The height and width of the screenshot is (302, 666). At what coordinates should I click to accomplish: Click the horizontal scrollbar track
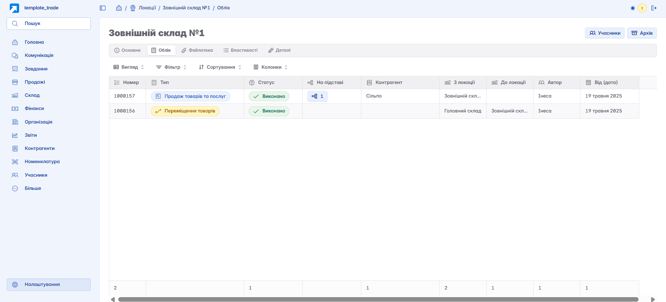pos(378,299)
